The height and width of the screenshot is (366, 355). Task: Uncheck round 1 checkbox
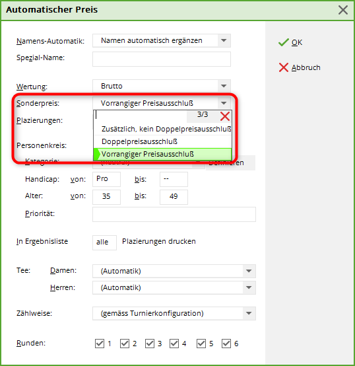(x=100, y=344)
